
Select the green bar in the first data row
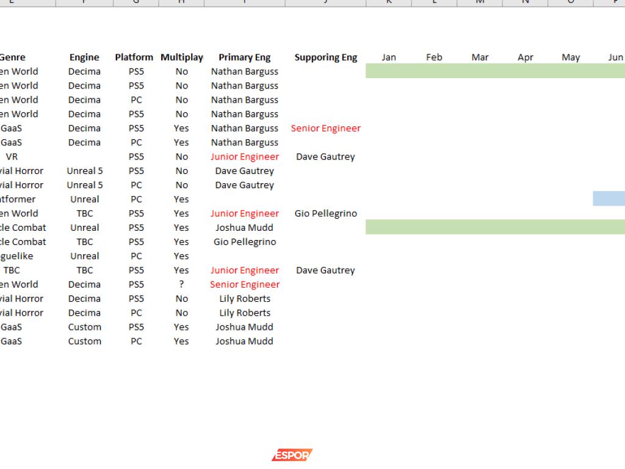(x=494, y=71)
